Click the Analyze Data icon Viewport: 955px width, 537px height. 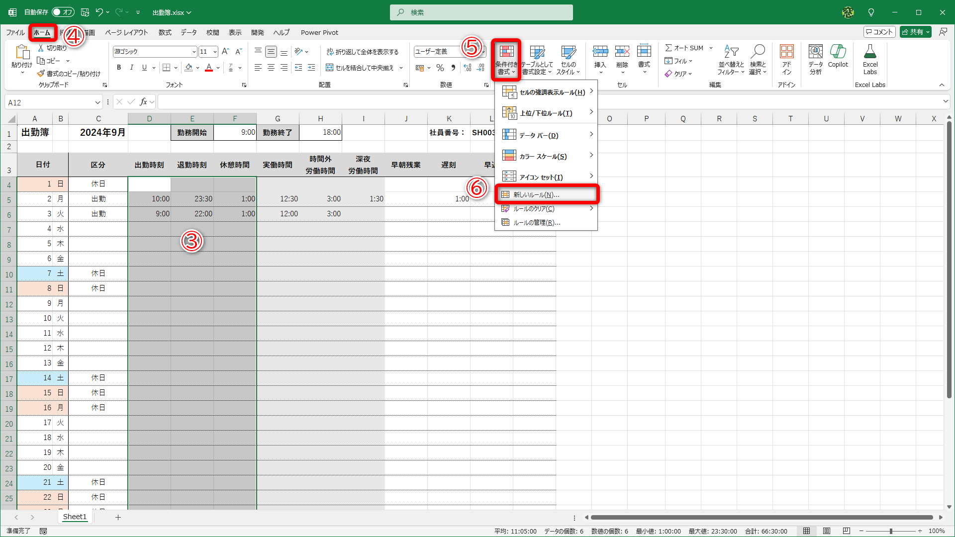tap(815, 52)
